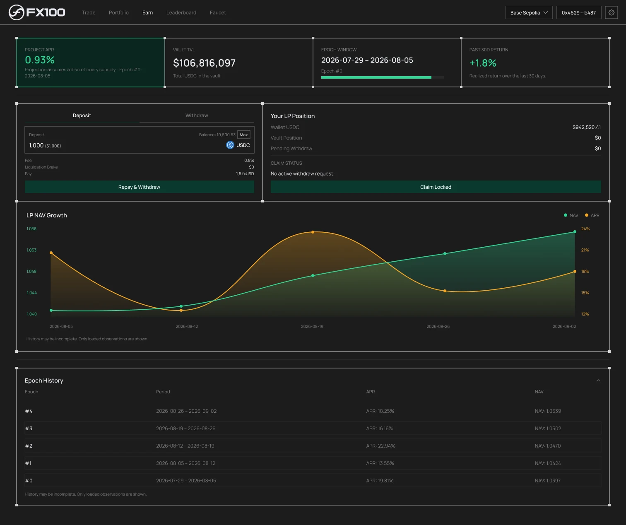
Task: Click the Repay & Withdraw button
Action: 140,187
